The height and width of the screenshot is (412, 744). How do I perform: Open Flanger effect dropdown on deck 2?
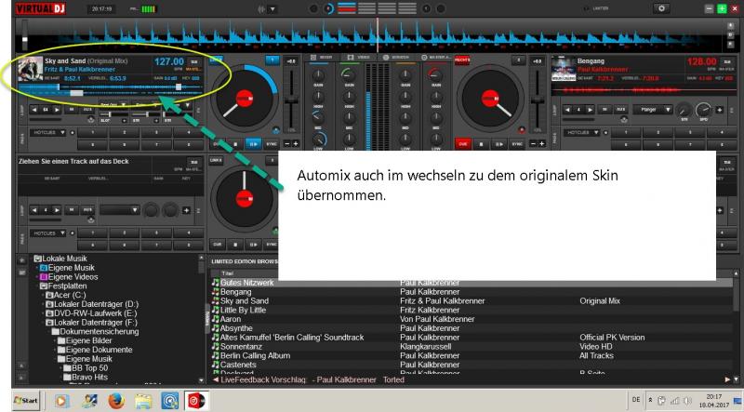click(x=653, y=110)
